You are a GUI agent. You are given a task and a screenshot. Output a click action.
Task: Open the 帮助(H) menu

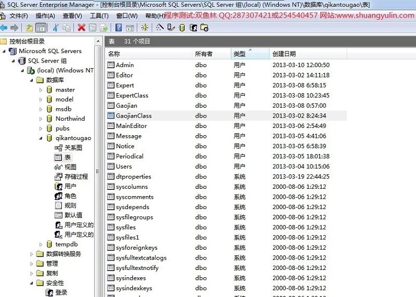coord(155,16)
